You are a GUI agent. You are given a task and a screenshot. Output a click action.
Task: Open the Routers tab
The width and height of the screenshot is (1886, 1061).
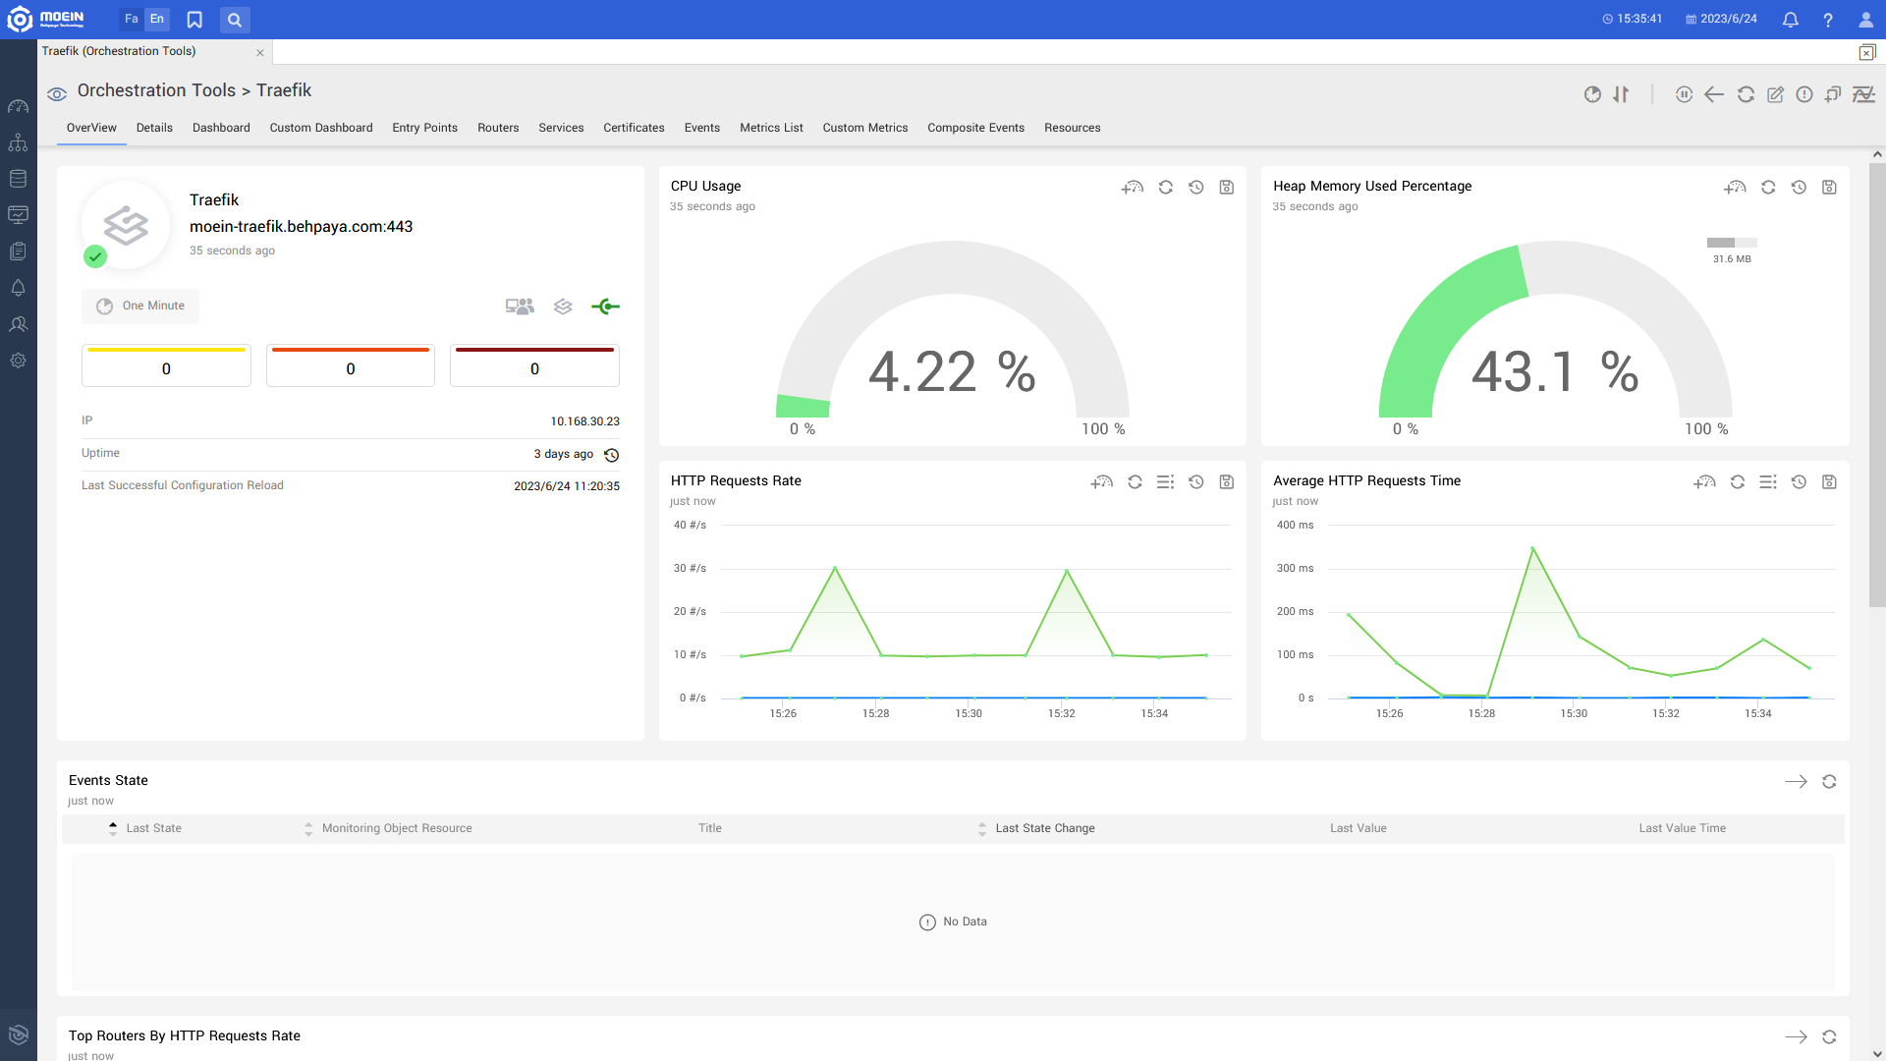498,128
